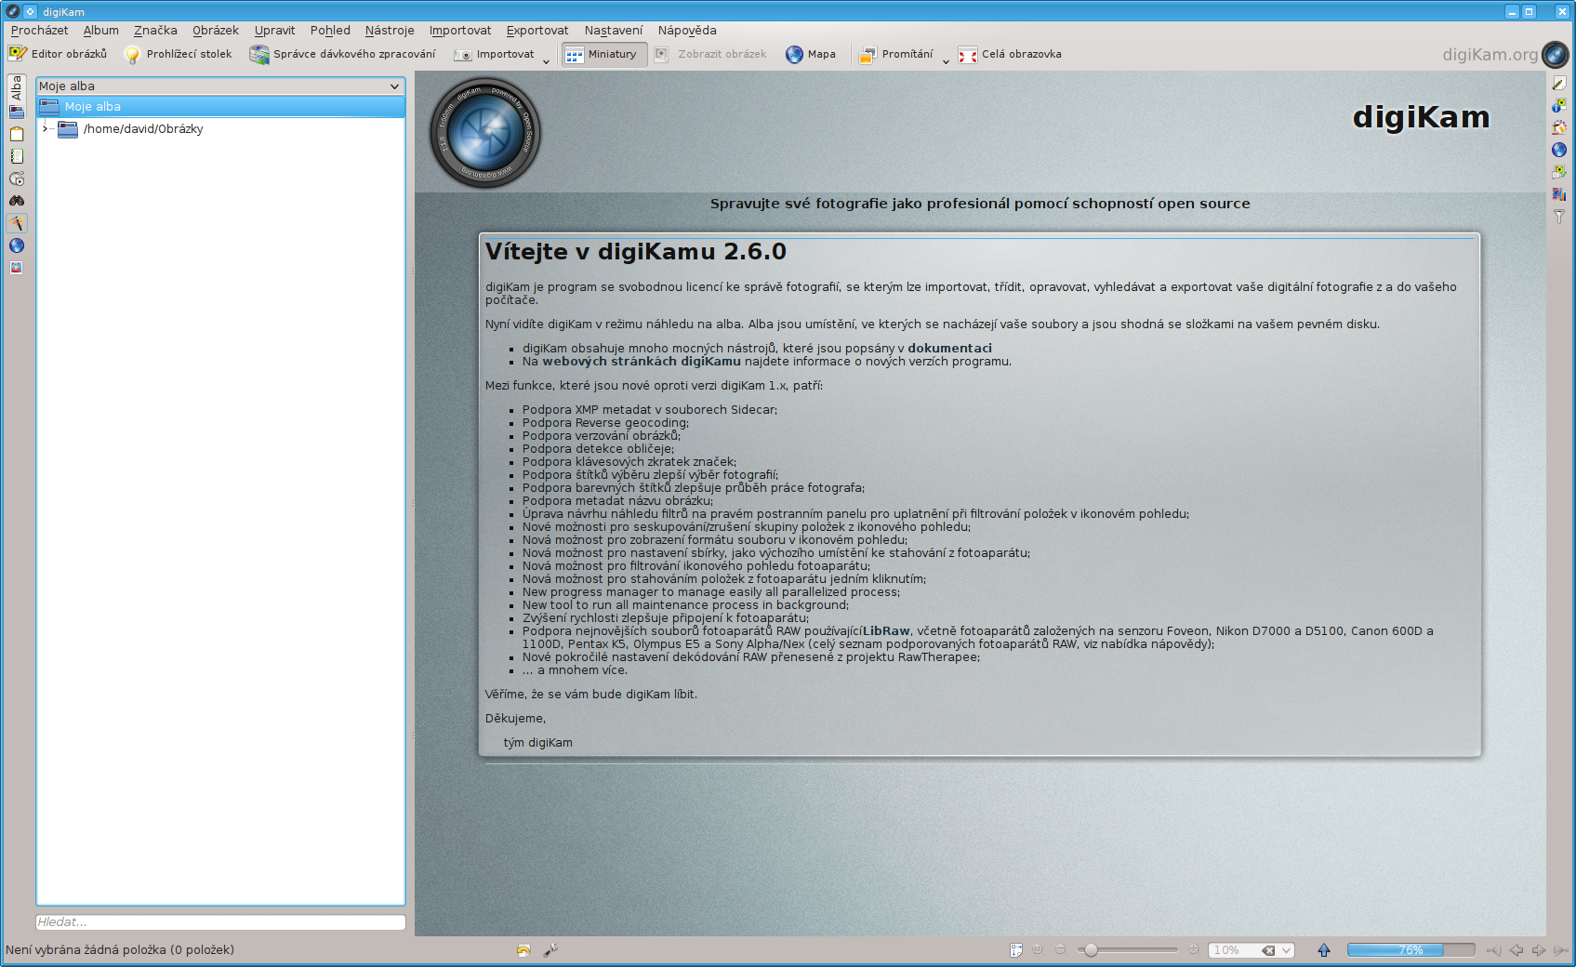Screen dimensions: 1576x967
Task: Open the dokumentaci link
Action: (949, 349)
